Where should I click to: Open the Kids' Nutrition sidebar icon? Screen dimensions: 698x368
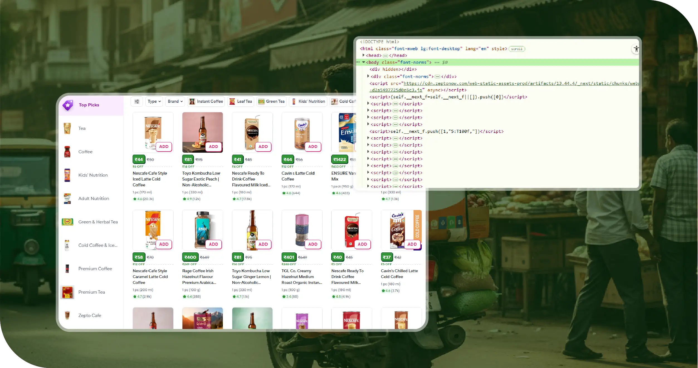point(67,175)
